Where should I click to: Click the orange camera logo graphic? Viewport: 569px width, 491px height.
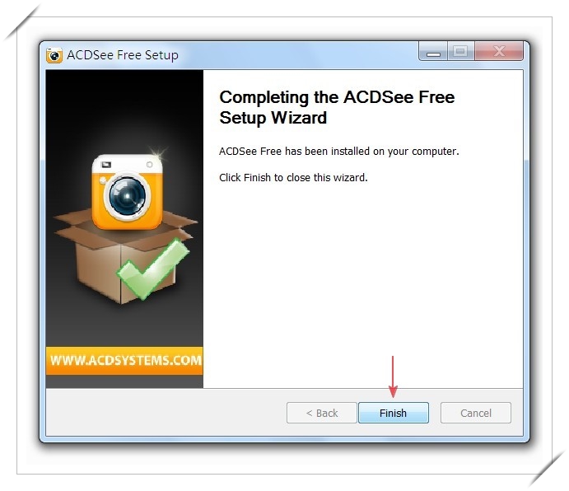tap(127, 192)
